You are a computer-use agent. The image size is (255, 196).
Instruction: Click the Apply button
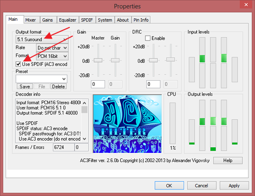pos(234,185)
